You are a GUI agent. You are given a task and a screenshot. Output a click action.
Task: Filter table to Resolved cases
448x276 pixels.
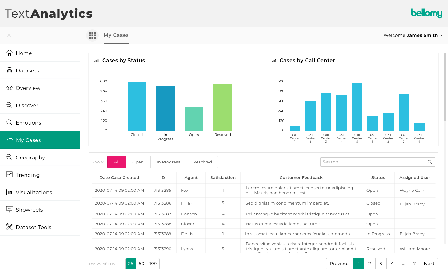pos(202,162)
